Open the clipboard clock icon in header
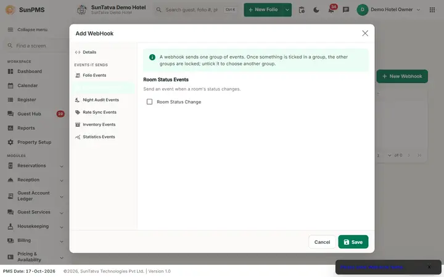Screen dimensions: 444x277 (x=302, y=10)
